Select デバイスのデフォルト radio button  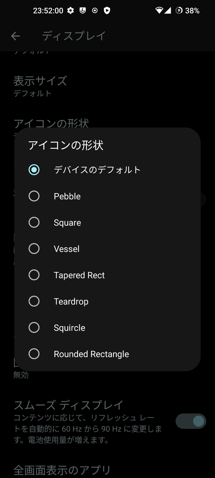tap(34, 170)
